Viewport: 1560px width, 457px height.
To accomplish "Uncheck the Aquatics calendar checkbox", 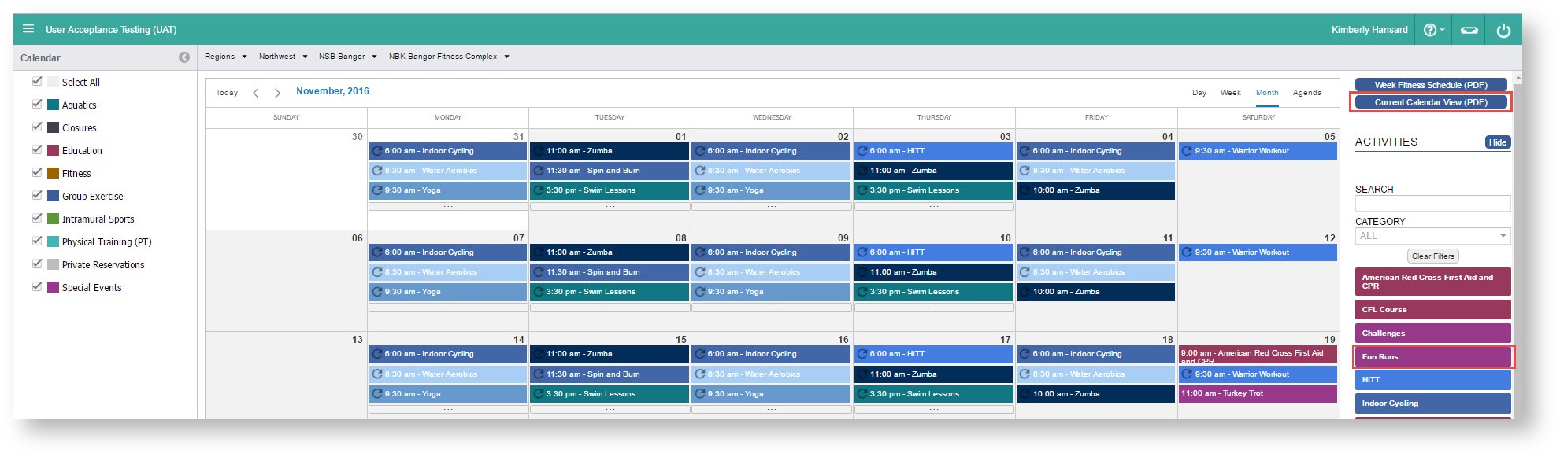I will click(x=37, y=104).
